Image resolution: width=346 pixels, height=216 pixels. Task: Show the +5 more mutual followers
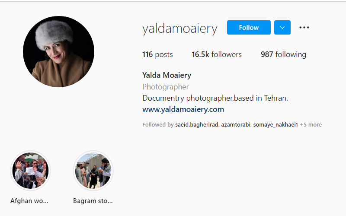[311, 125]
